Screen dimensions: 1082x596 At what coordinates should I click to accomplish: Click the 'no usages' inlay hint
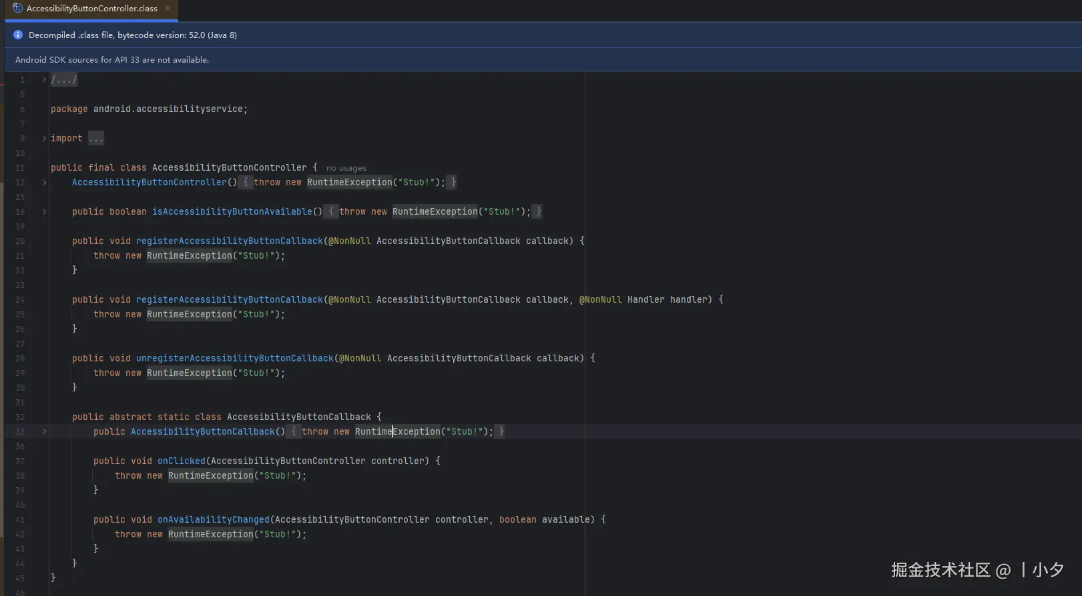click(x=346, y=168)
